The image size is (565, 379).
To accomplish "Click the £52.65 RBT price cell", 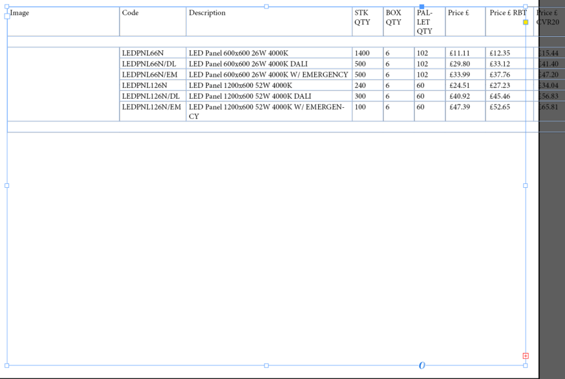I will point(509,111).
